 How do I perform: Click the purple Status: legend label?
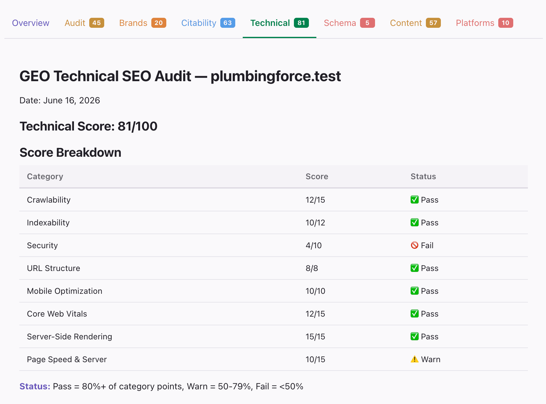click(35, 386)
